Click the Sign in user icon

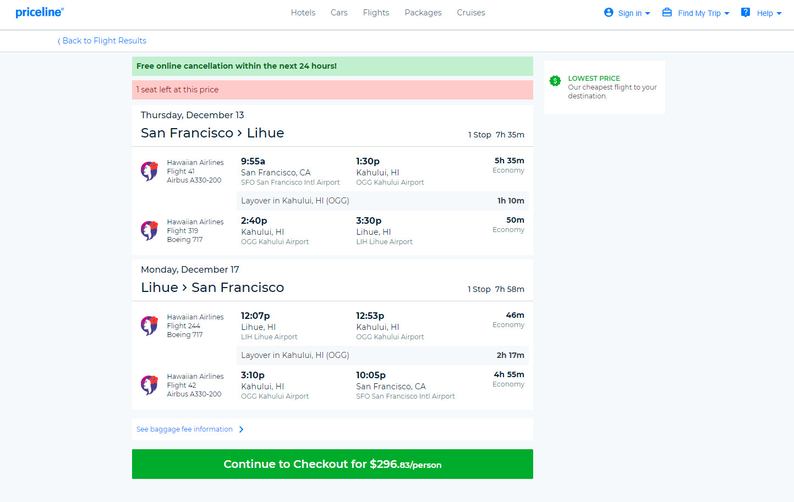(x=609, y=12)
